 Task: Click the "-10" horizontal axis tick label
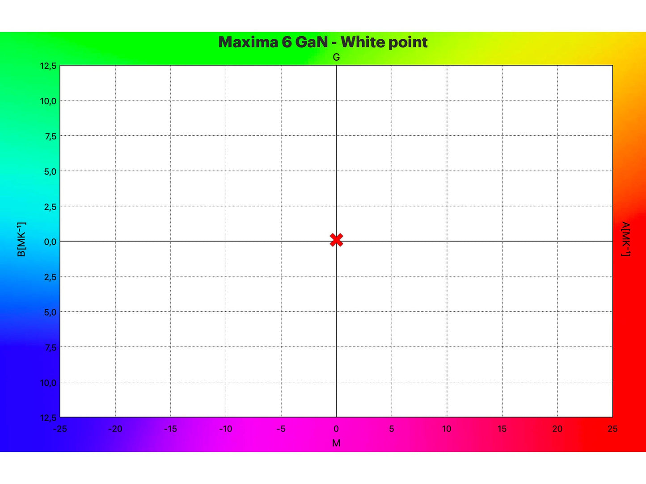(x=226, y=429)
